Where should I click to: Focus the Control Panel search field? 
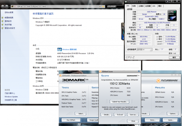115,6
